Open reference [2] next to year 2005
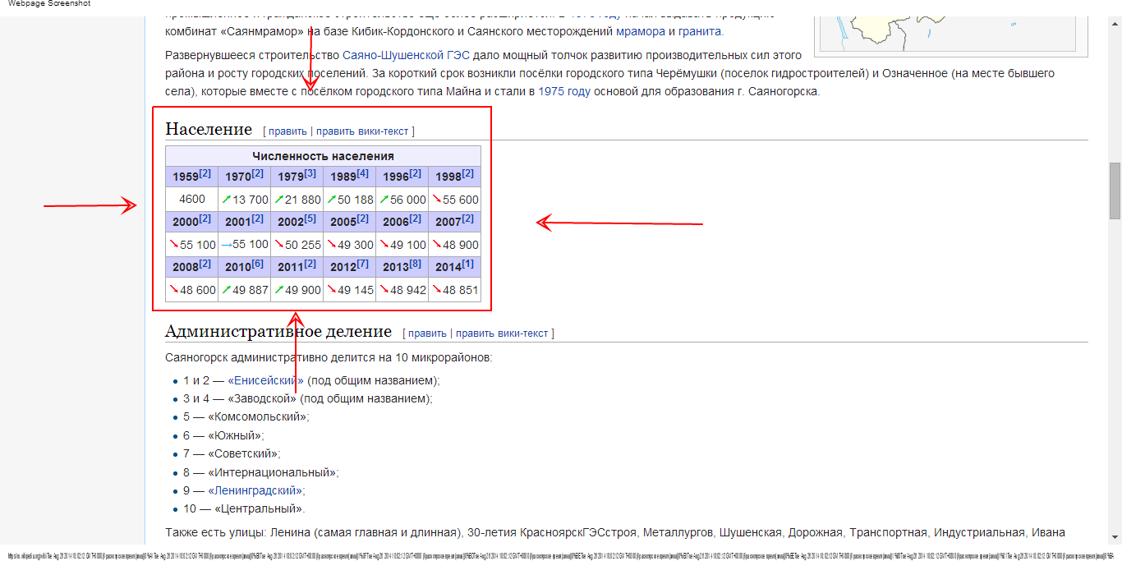The width and height of the screenshot is (1122, 561). (362, 218)
